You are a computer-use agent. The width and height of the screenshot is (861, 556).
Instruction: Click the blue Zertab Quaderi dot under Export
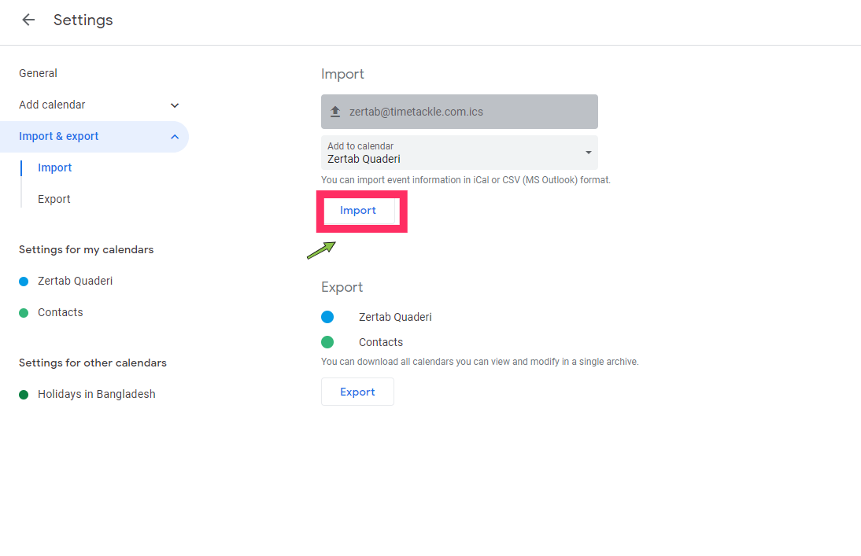(x=329, y=317)
